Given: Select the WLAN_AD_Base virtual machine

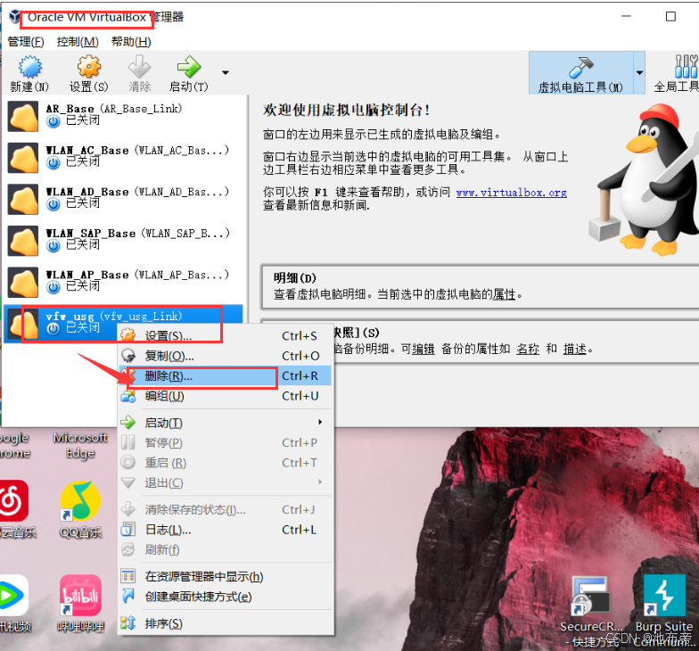Looking at the screenshot, I should (125, 199).
